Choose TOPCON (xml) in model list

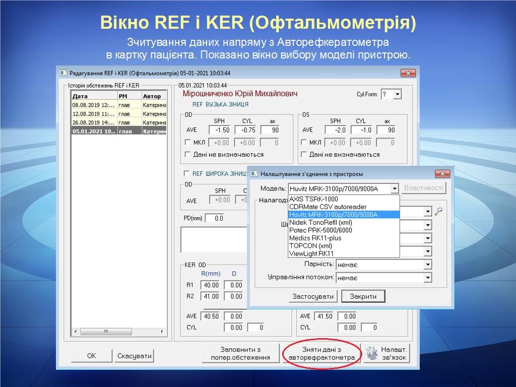(x=310, y=246)
